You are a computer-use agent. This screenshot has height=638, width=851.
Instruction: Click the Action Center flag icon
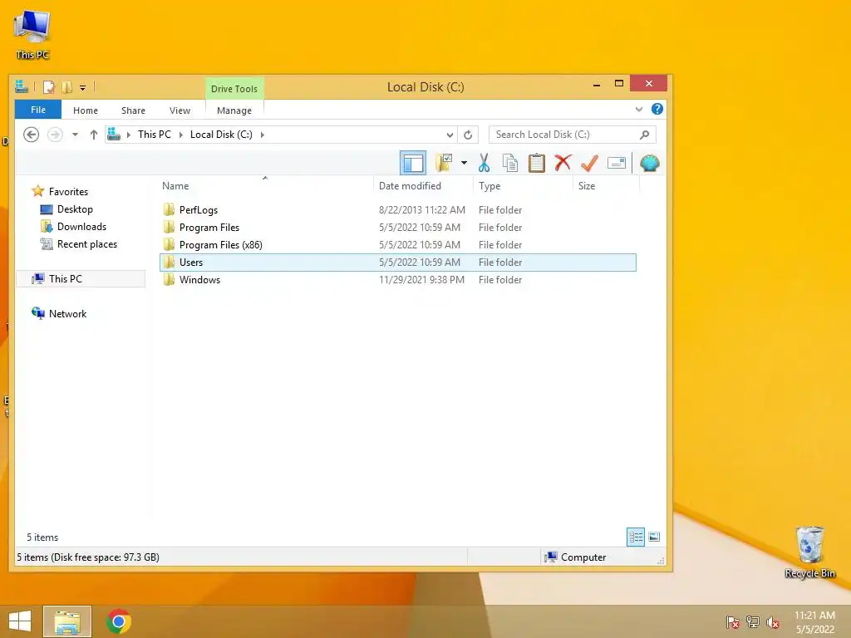[x=733, y=622]
